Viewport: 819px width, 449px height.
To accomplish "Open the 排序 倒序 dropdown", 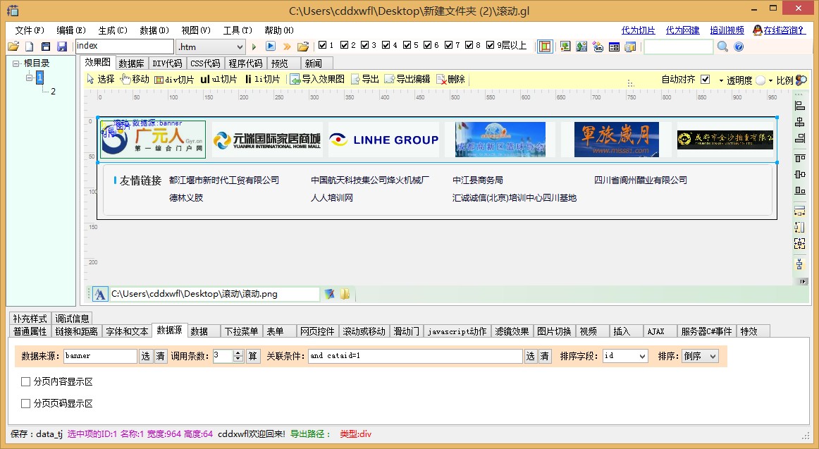I will coord(713,356).
